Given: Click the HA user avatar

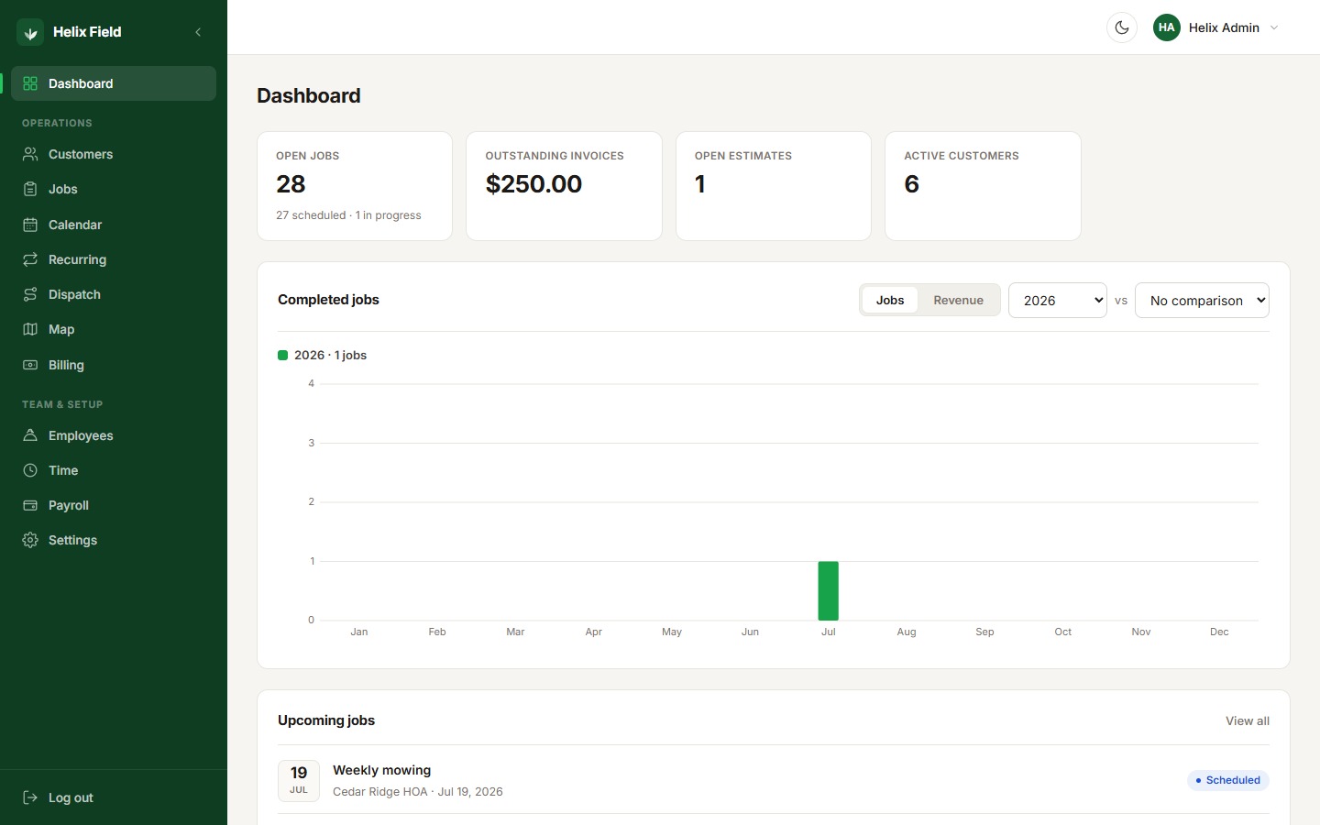Looking at the screenshot, I should (x=1167, y=27).
